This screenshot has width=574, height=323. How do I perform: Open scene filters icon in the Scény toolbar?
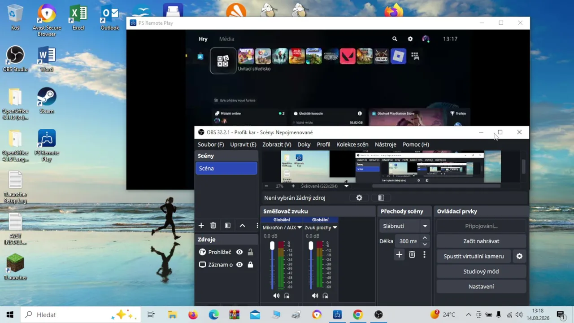[228, 226]
